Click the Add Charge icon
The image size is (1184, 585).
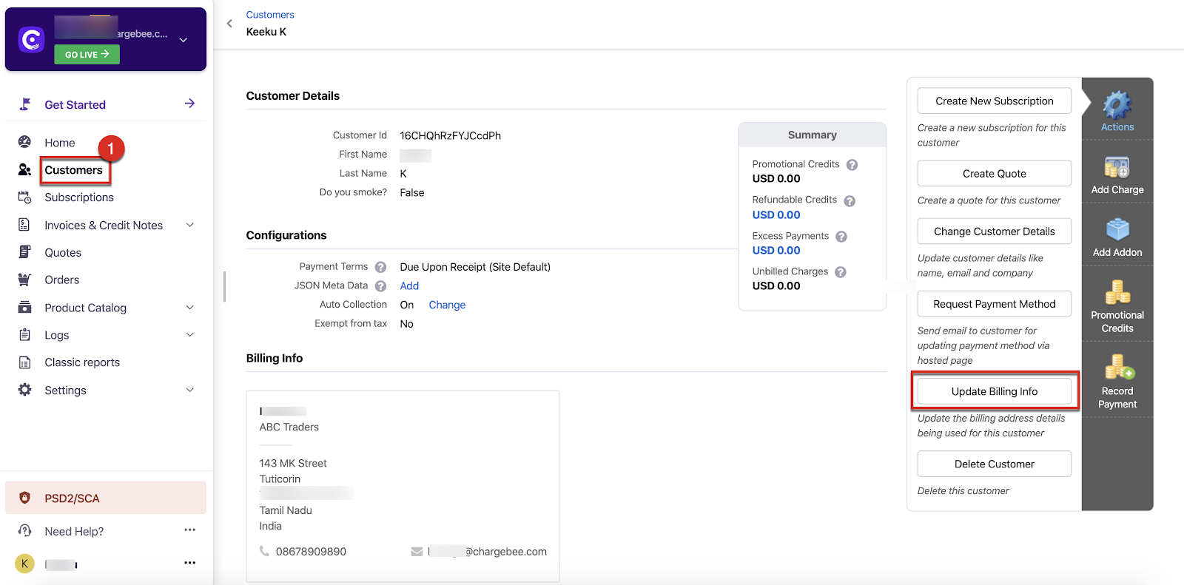click(1117, 168)
